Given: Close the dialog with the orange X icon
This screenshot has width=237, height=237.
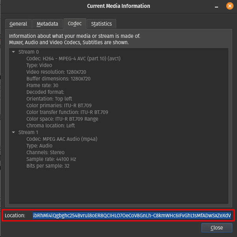Looking at the screenshot, I should click(x=229, y=6).
